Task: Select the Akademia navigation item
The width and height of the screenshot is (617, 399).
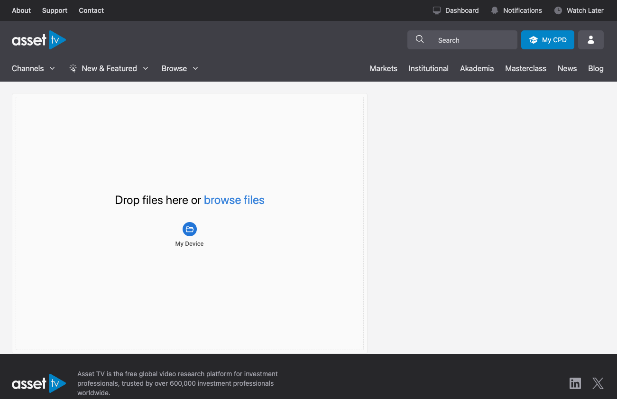Action: 477,68
